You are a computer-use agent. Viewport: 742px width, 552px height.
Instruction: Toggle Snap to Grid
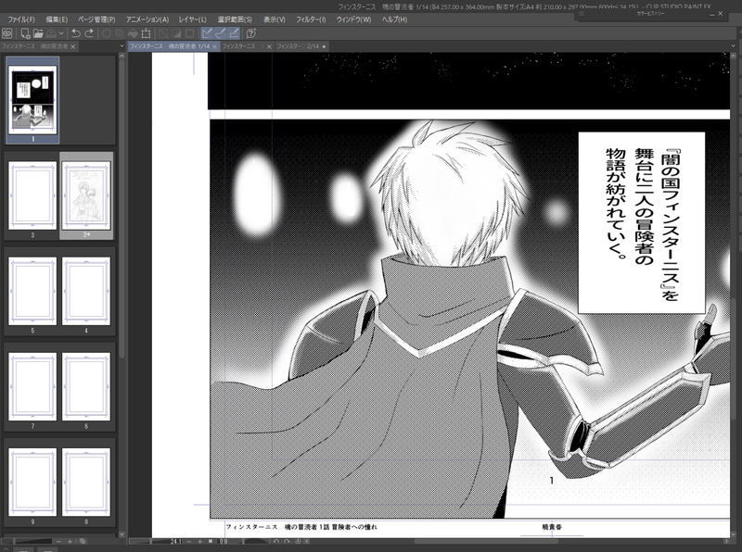coord(234,33)
